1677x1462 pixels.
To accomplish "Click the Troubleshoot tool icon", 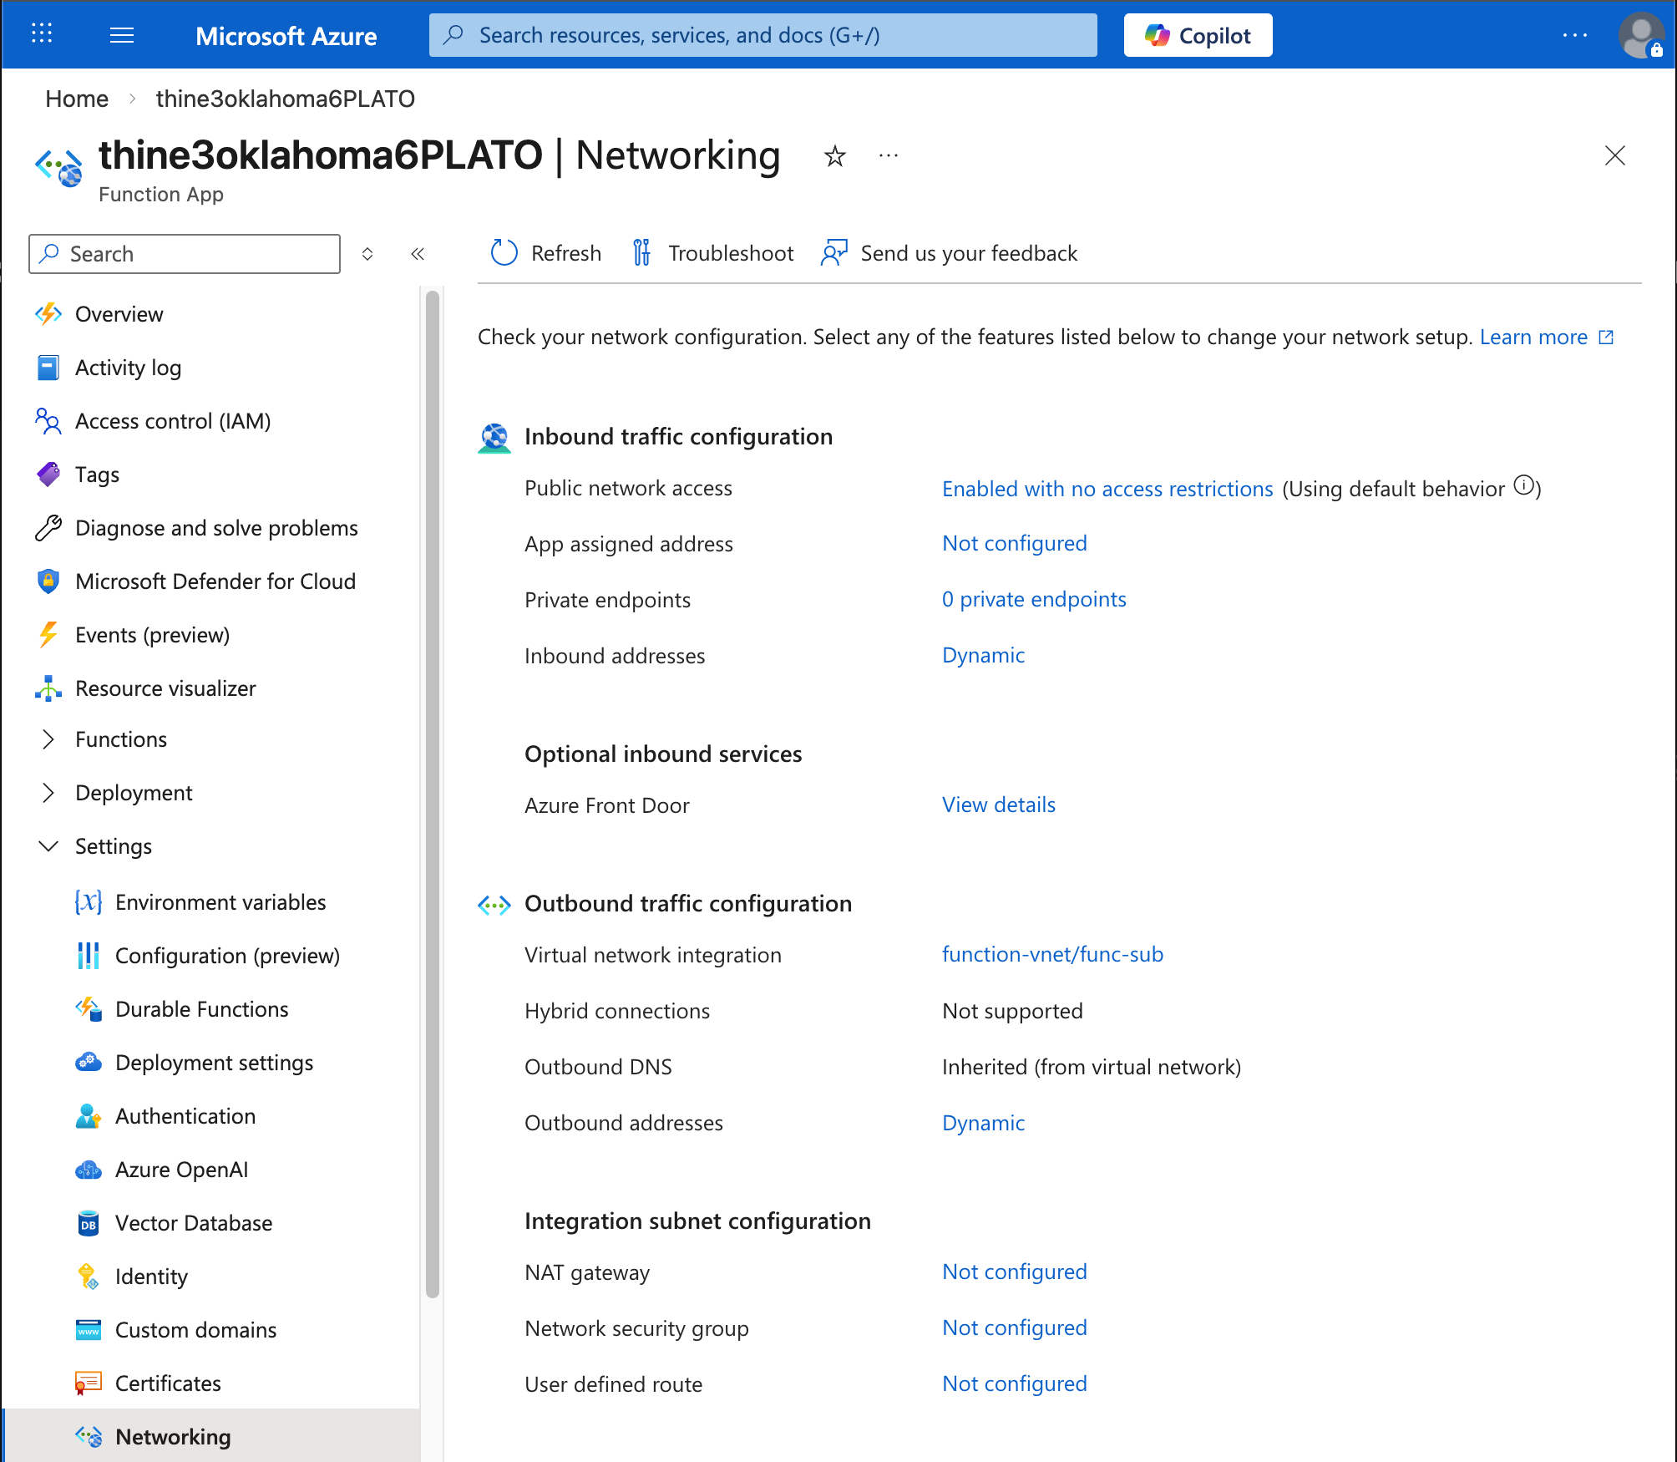I will click(641, 252).
